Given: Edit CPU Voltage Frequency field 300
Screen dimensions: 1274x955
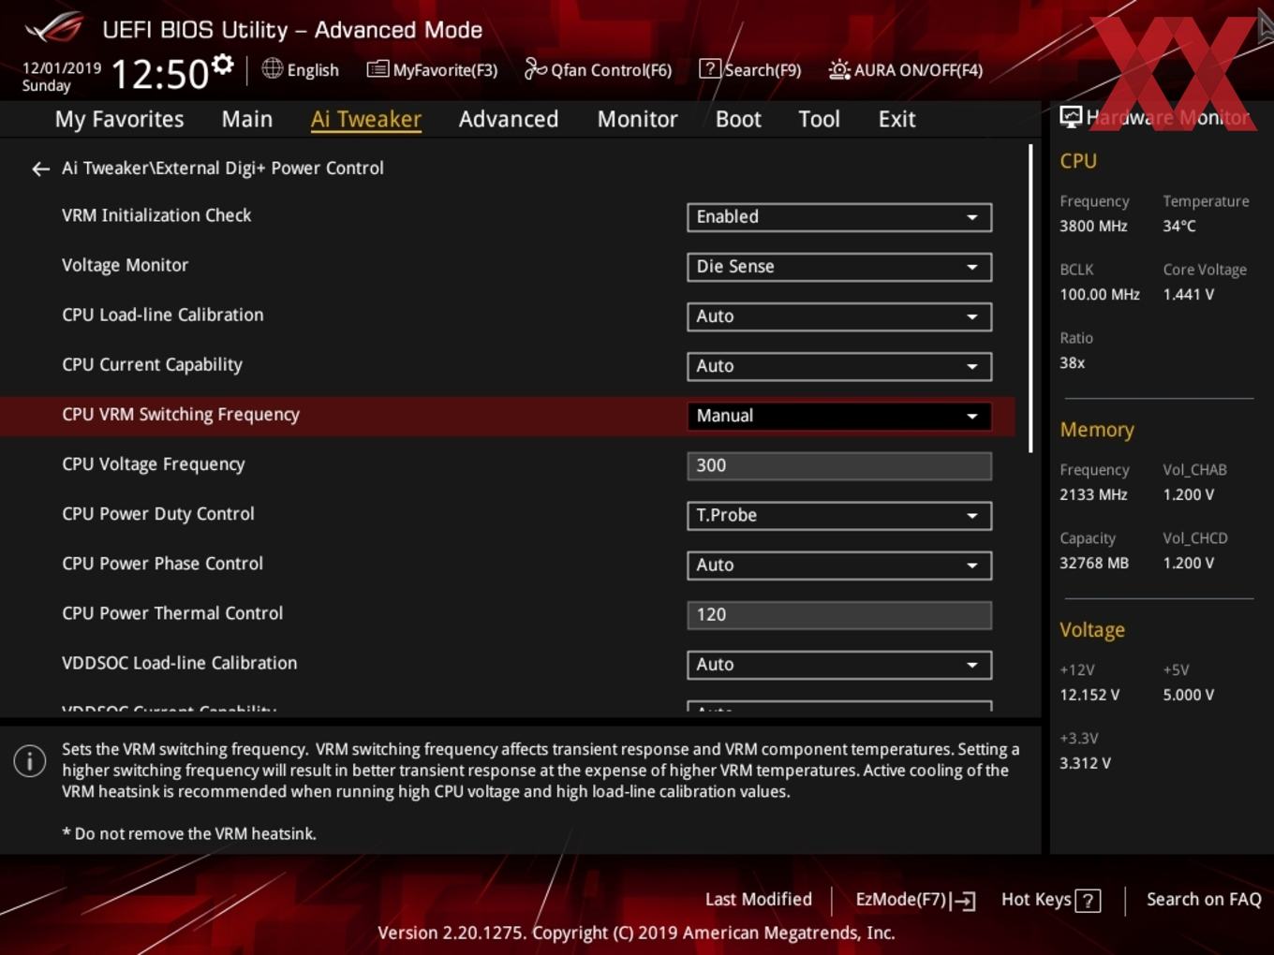Looking at the screenshot, I should (x=839, y=465).
